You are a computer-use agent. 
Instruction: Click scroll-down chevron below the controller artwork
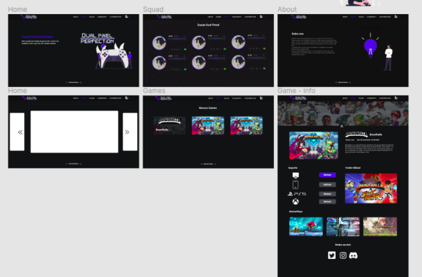coord(74,82)
